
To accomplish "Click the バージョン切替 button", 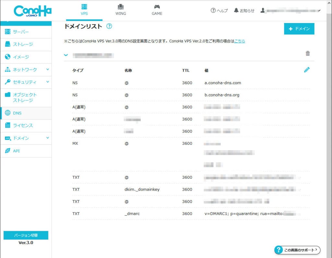I will [x=26, y=235].
